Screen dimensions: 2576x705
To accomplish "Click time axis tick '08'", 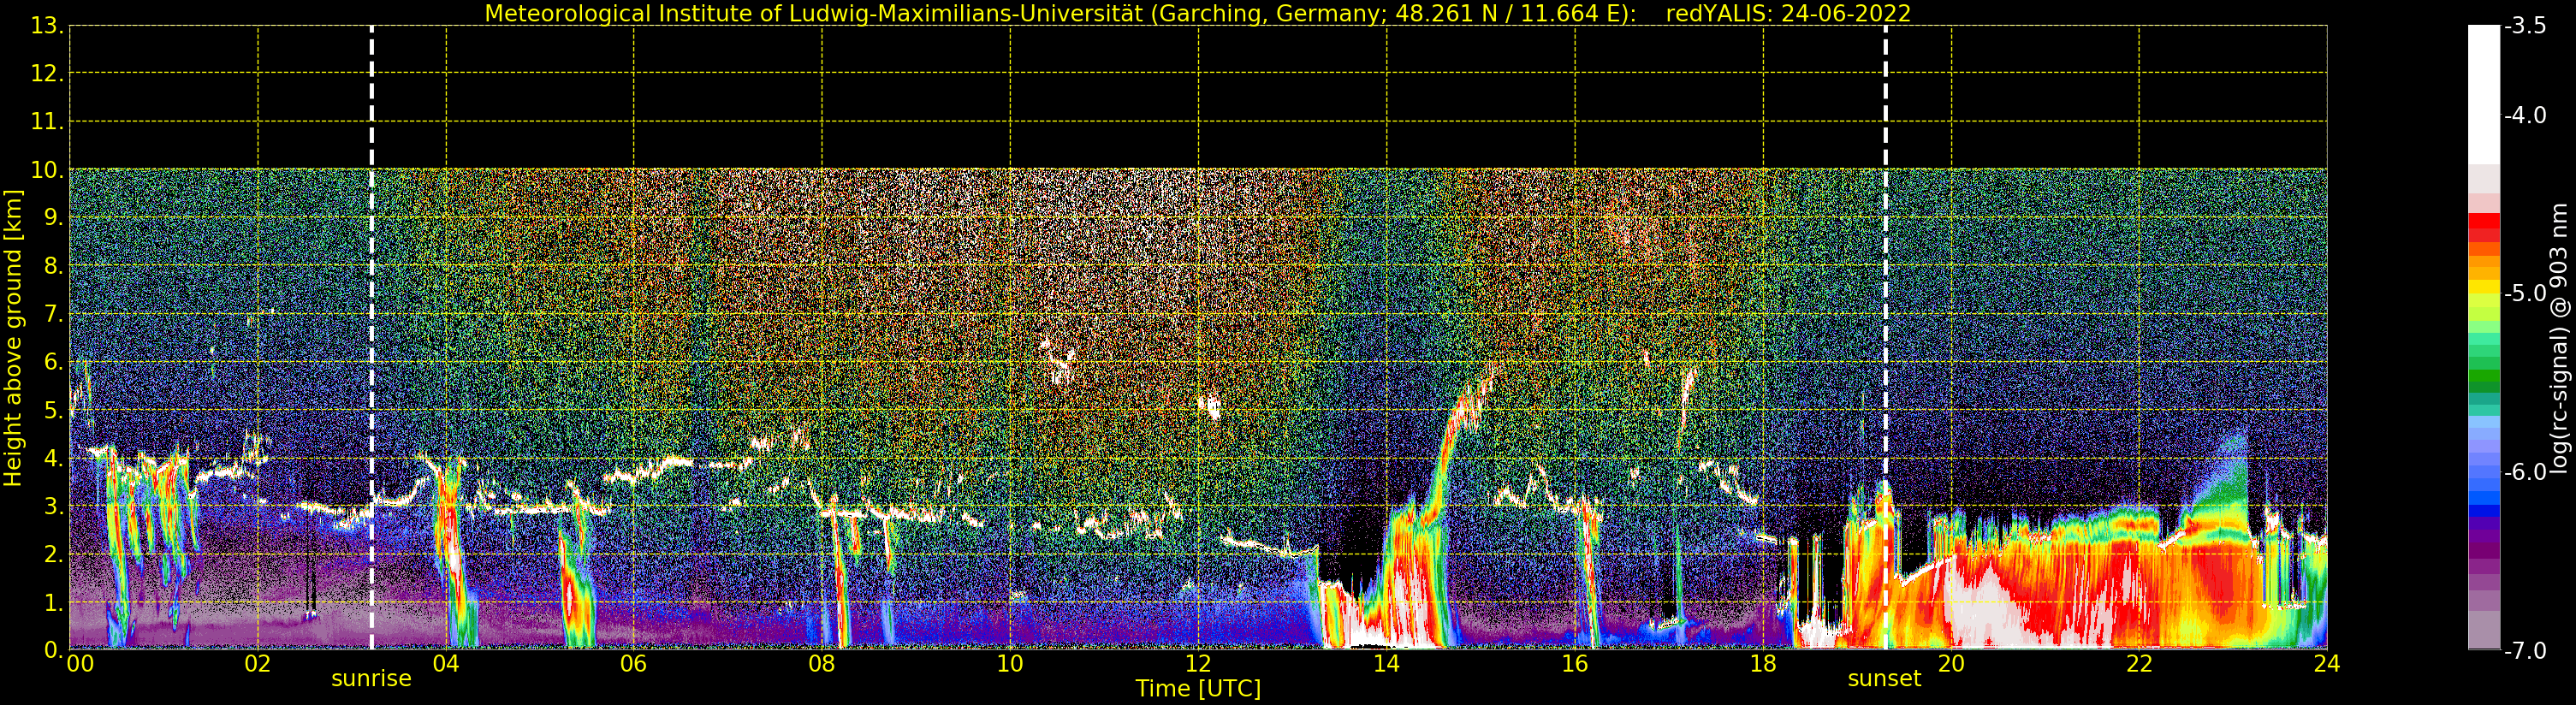I will coord(822,663).
